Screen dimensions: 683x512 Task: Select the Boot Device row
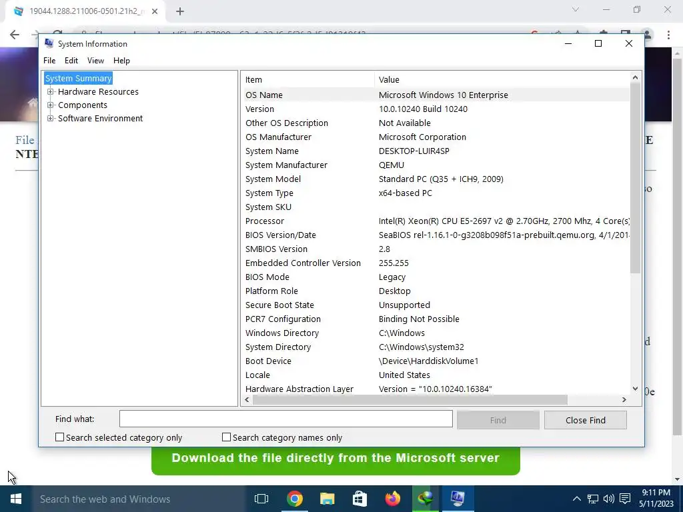point(436,361)
